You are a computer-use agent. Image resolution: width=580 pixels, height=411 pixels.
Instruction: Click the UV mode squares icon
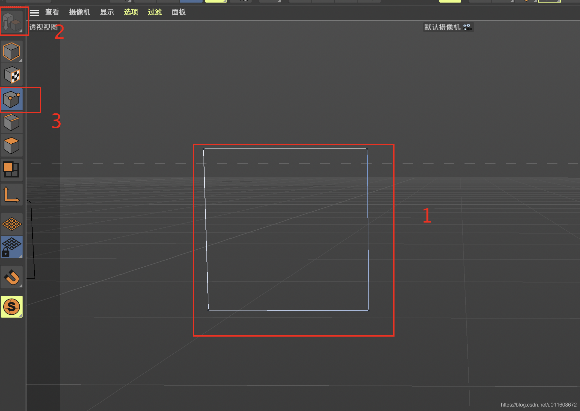(x=12, y=170)
